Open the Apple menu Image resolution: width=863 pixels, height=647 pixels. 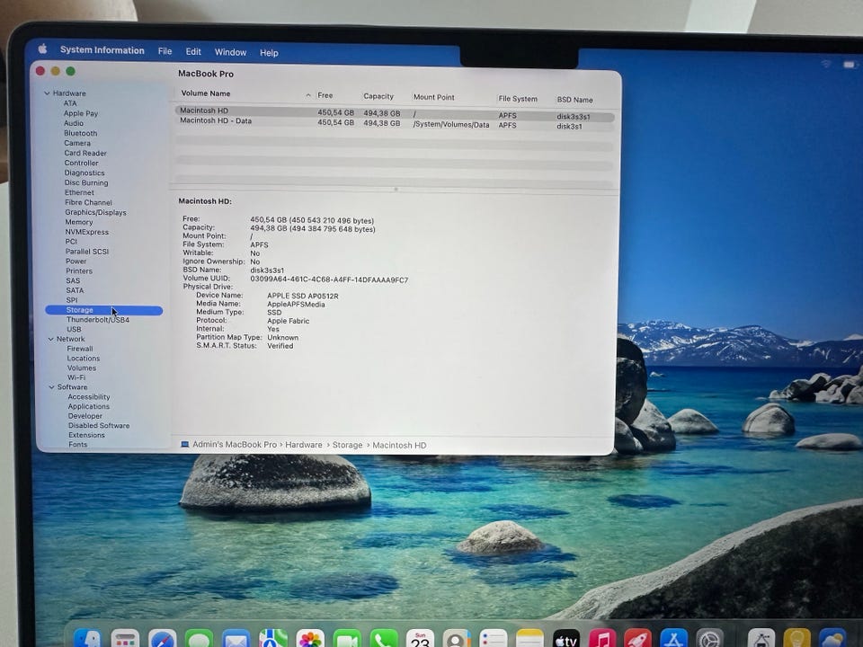[x=42, y=49]
